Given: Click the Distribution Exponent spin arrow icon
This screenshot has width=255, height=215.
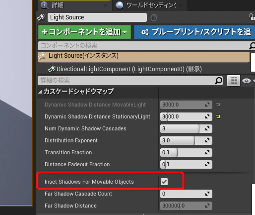Looking at the screenshot, I should point(207,140).
